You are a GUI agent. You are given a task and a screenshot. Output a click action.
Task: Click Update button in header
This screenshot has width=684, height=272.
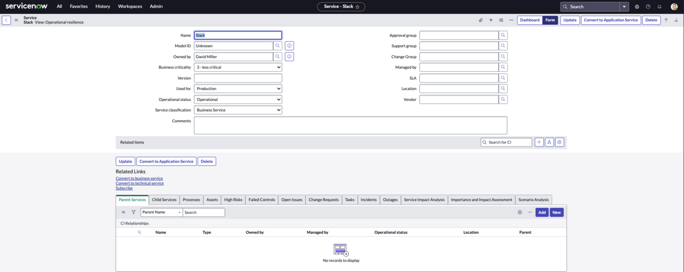click(x=570, y=20)
